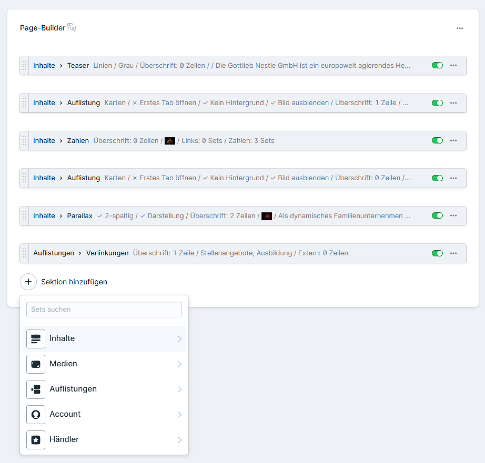This screenshot has width=485, height=463.
Task: Disable the Teaser section toggle
Action: click(437, 65)
